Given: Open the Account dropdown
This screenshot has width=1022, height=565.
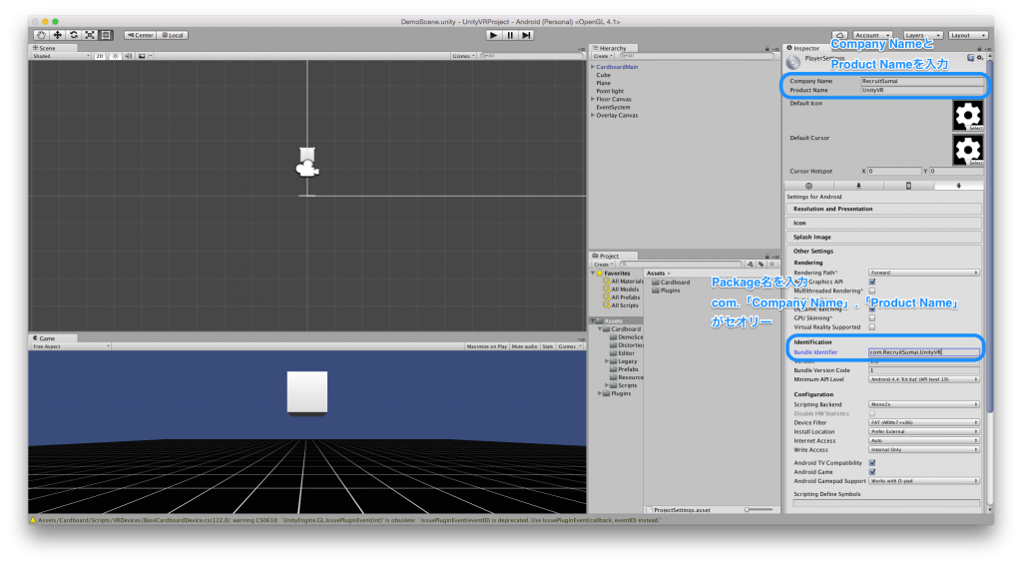Looking at the screenshot, I should click(871, 35).
